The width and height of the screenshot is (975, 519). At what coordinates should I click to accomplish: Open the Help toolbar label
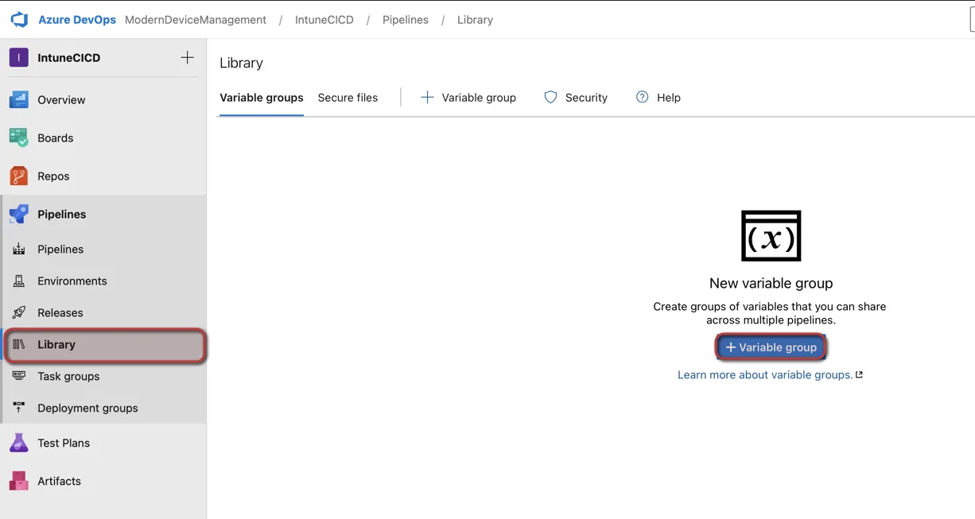tap(669, 98)
